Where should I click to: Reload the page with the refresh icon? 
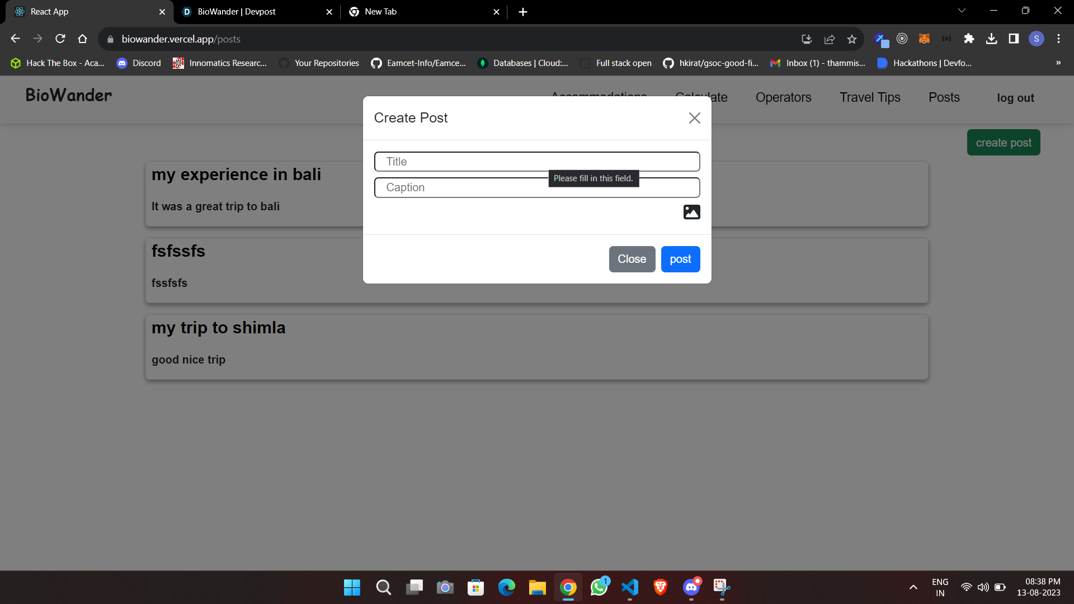pyautogui.click(x=60, y=39)
